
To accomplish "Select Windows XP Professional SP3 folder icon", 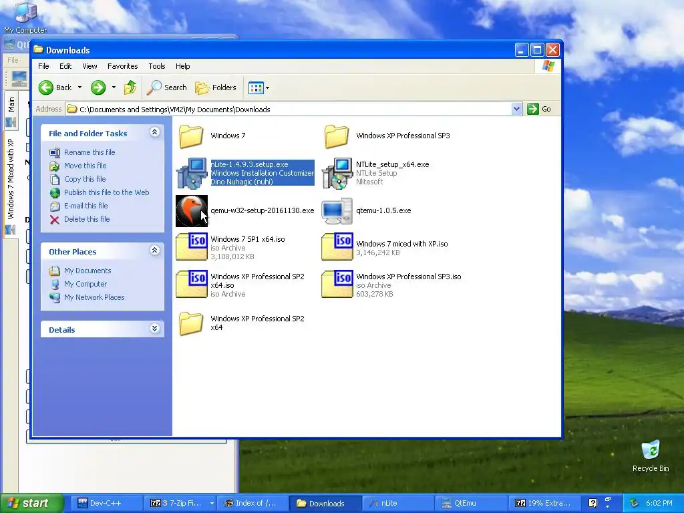I will 337,136.
